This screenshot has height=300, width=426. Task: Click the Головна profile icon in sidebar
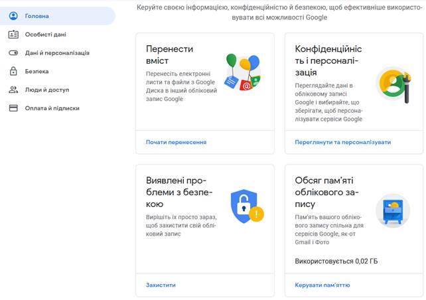click(x=13, y=16)
